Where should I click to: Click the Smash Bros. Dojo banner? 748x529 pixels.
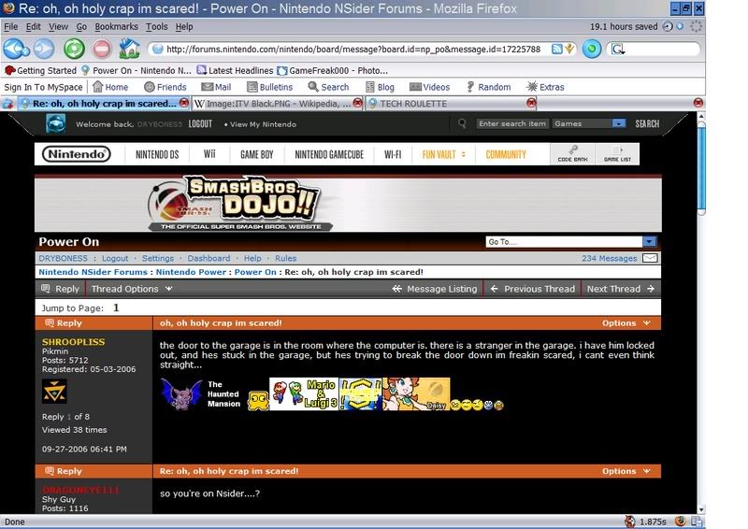point(348,204)
